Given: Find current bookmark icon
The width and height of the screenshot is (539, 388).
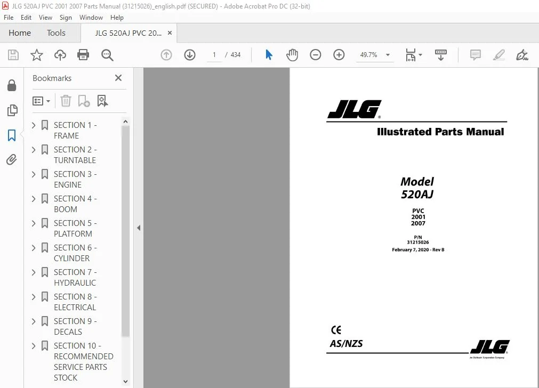Looking at the screenshot, I should click(102, 101).
